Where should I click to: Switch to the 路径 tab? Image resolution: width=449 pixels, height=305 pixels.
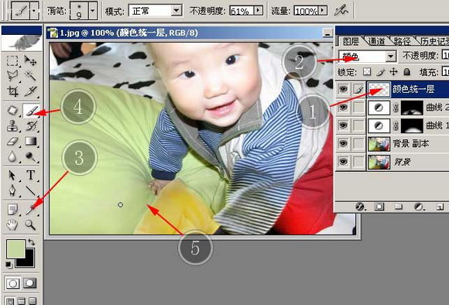tap(403, 42)
